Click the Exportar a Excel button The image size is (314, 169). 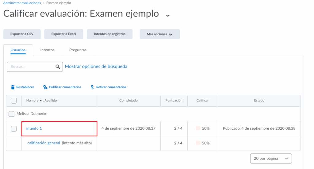(63, 34)
